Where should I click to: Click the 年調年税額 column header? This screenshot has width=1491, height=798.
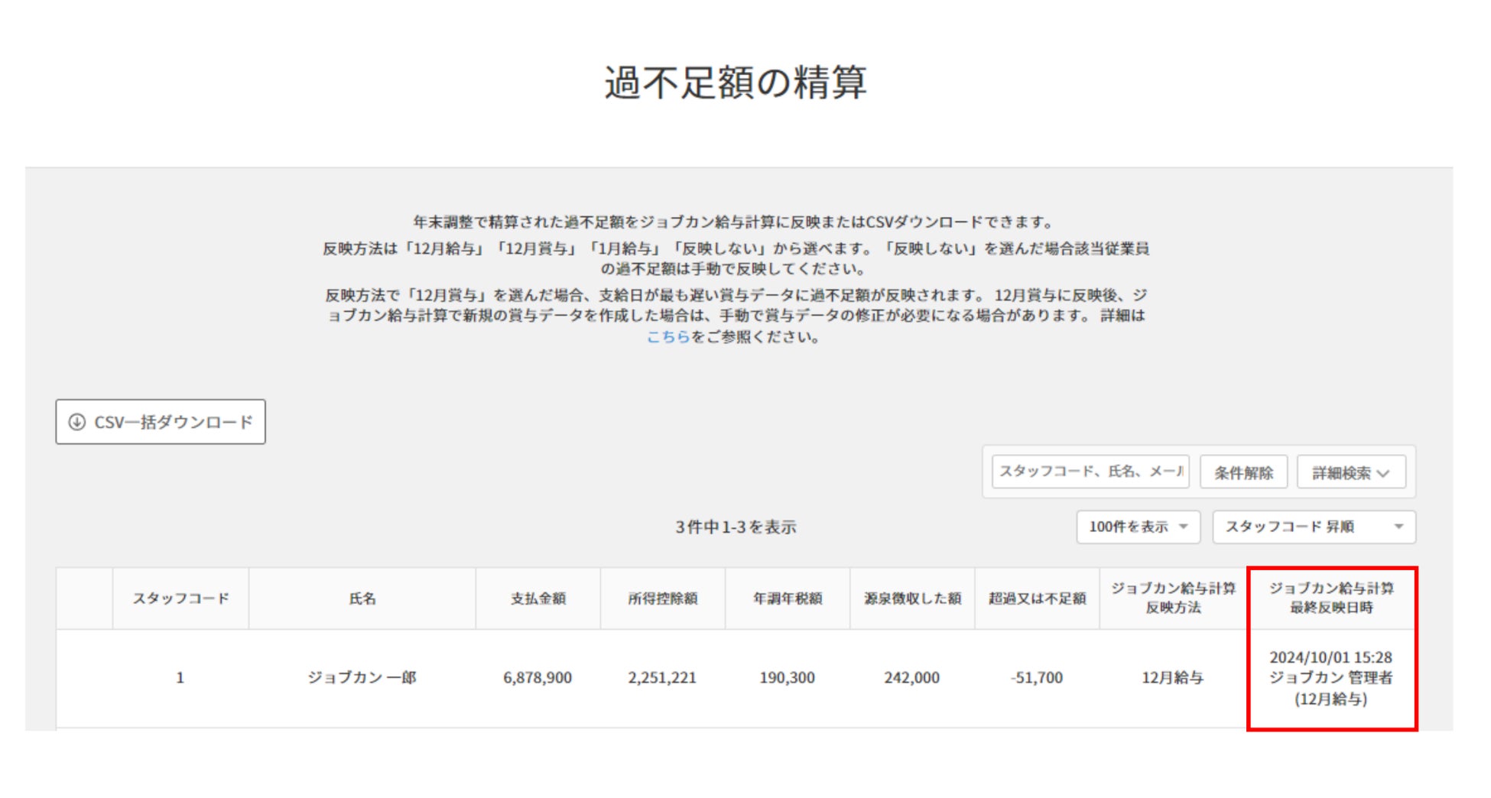click(788, 598)
